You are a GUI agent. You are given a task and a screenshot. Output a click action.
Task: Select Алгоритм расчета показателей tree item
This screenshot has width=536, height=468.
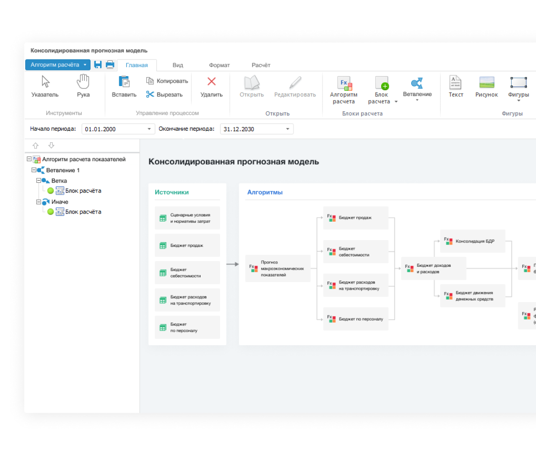tap(84, 159)
